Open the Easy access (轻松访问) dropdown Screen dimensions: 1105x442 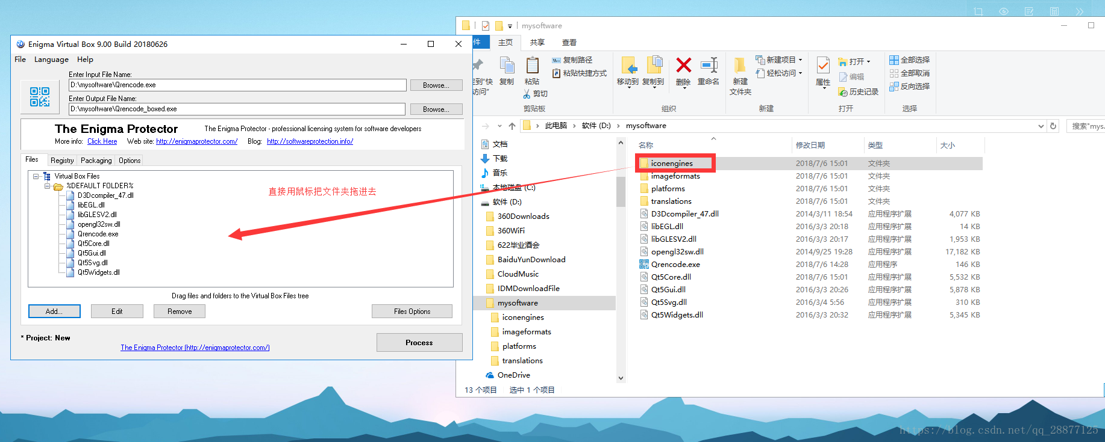779,73
